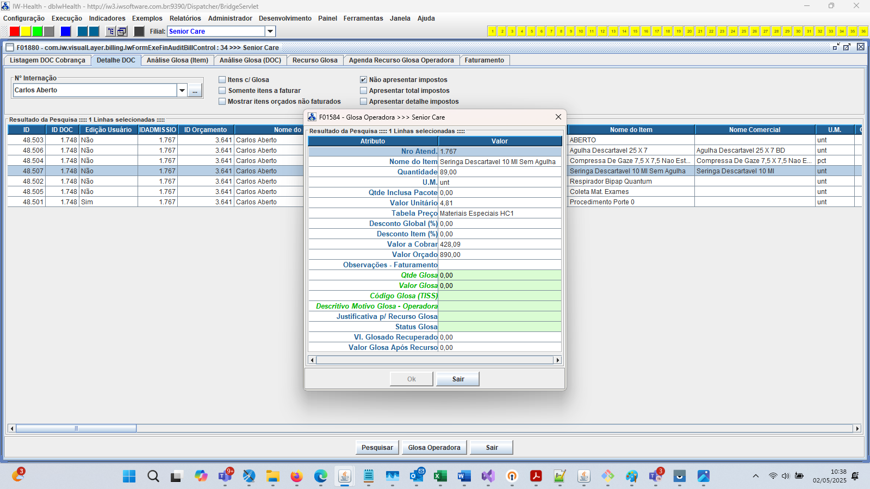The image size is (870, 489).
Task: Click the dark gray square toolbar icon
Action: pyautogui.click(x=139, y=32)
